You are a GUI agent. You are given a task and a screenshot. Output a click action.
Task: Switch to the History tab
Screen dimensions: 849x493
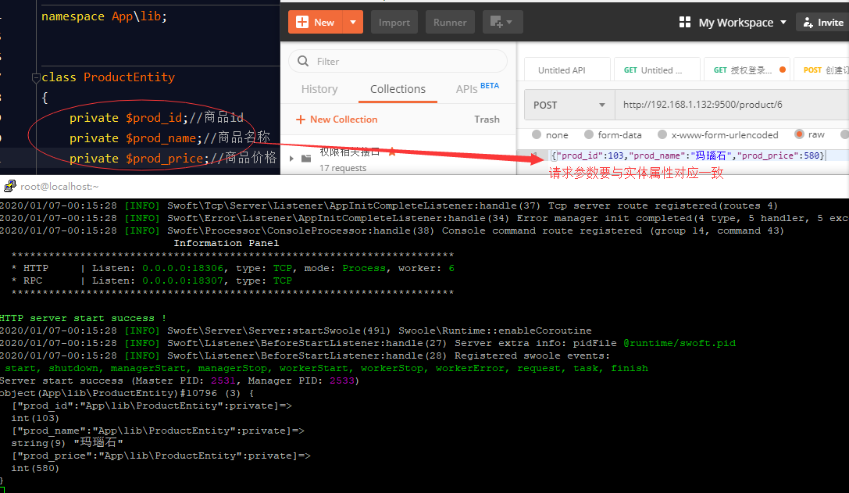pyautogui.click(x=319, y=89)
